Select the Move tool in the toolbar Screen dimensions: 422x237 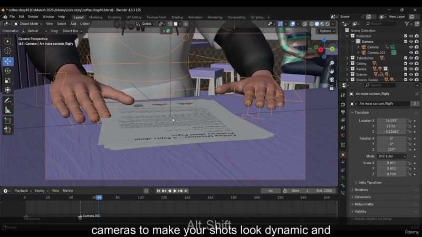tap(8, 61)
